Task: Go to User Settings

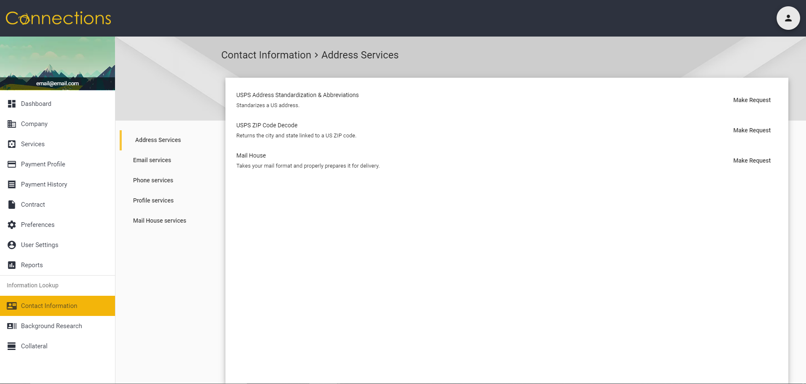Action: 58,245
